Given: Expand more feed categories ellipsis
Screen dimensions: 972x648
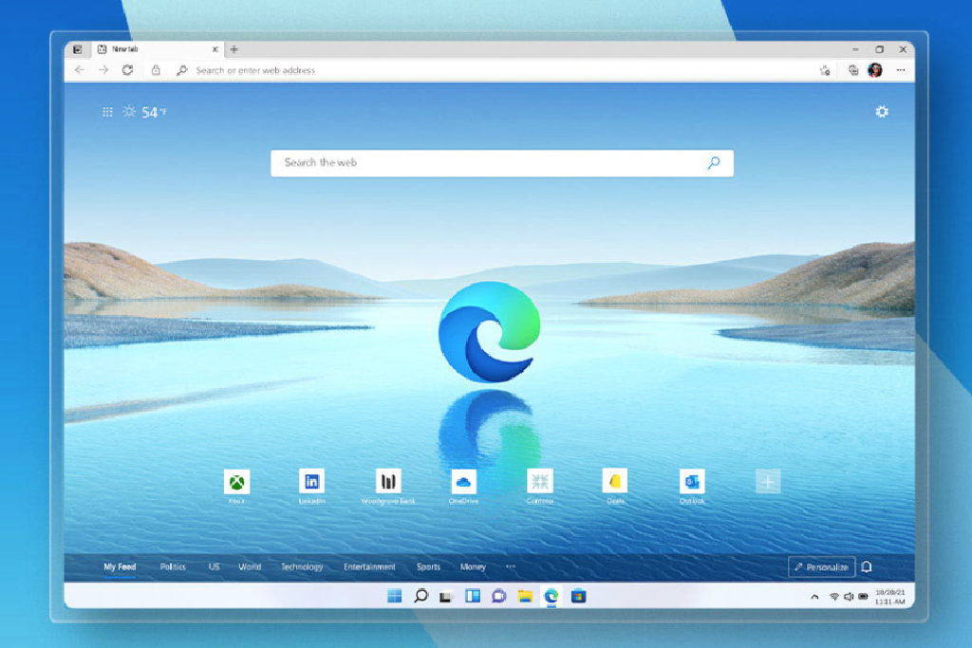Looking at the screenshot, I should coord(510,566).
